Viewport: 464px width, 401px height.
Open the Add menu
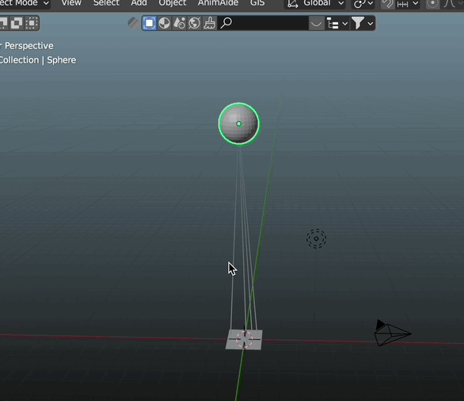pyautogui.click(x=139, y=3)
